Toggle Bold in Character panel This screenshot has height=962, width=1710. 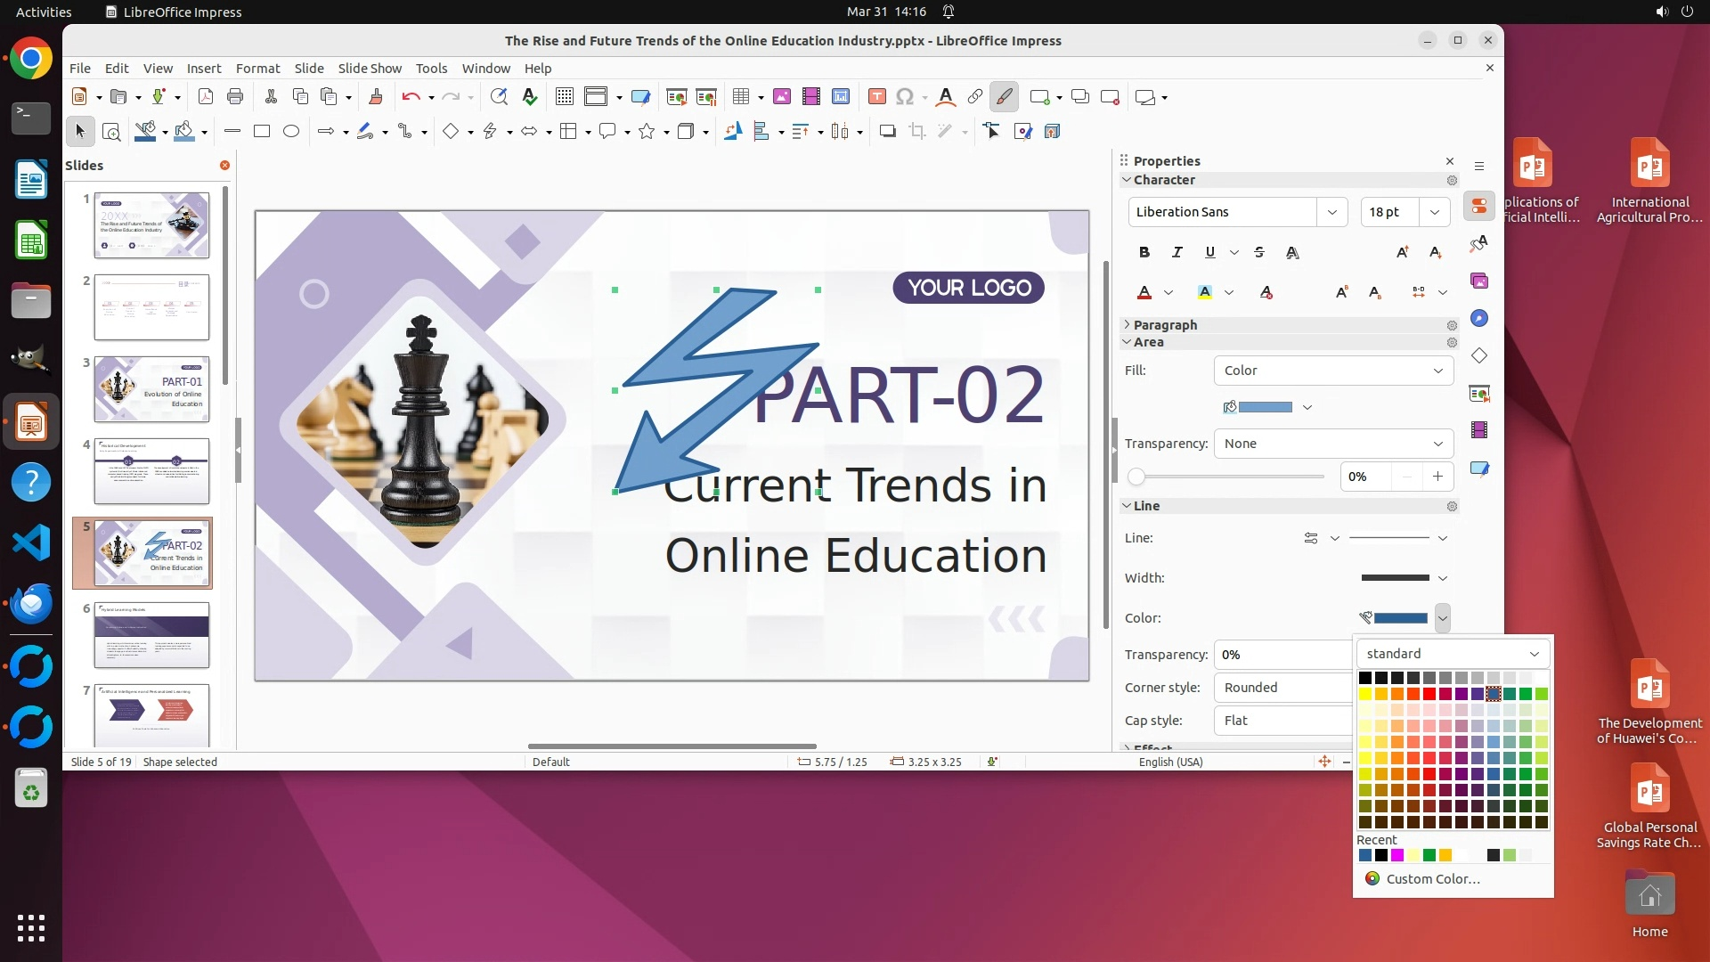pos(1144,253)
